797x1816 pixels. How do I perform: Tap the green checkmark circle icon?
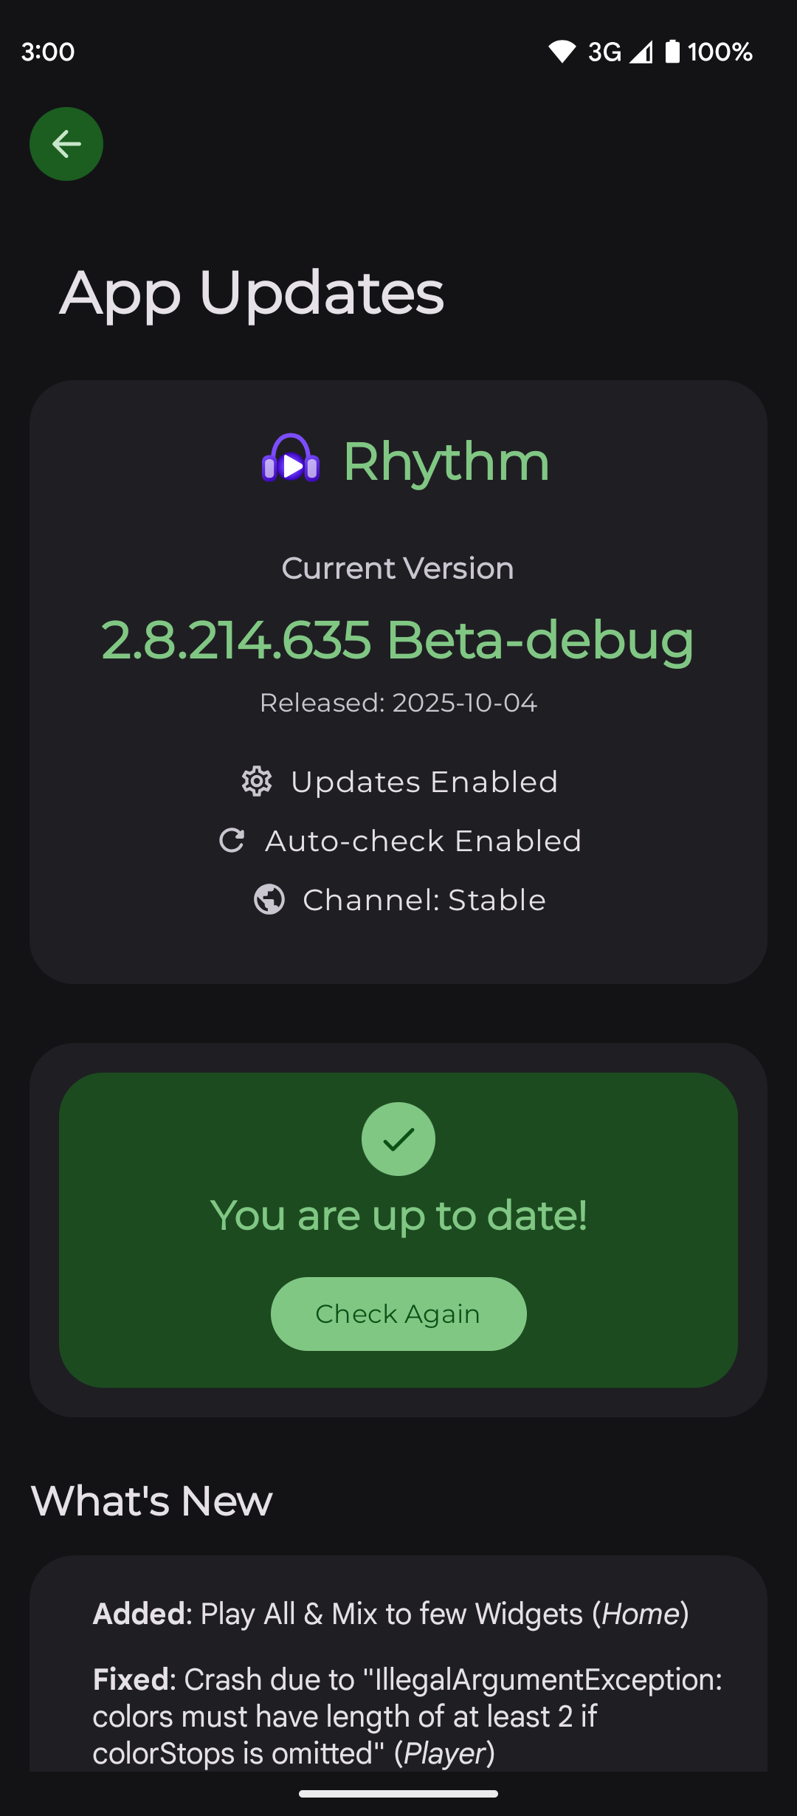(x=398, y=1139)
